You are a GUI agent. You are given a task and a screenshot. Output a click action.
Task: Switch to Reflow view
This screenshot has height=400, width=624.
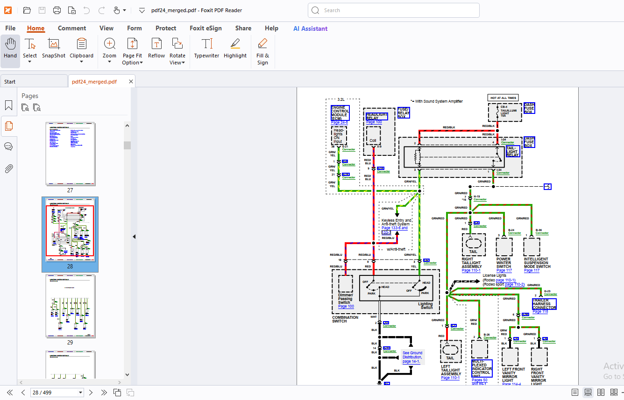(x=156, y=49)
